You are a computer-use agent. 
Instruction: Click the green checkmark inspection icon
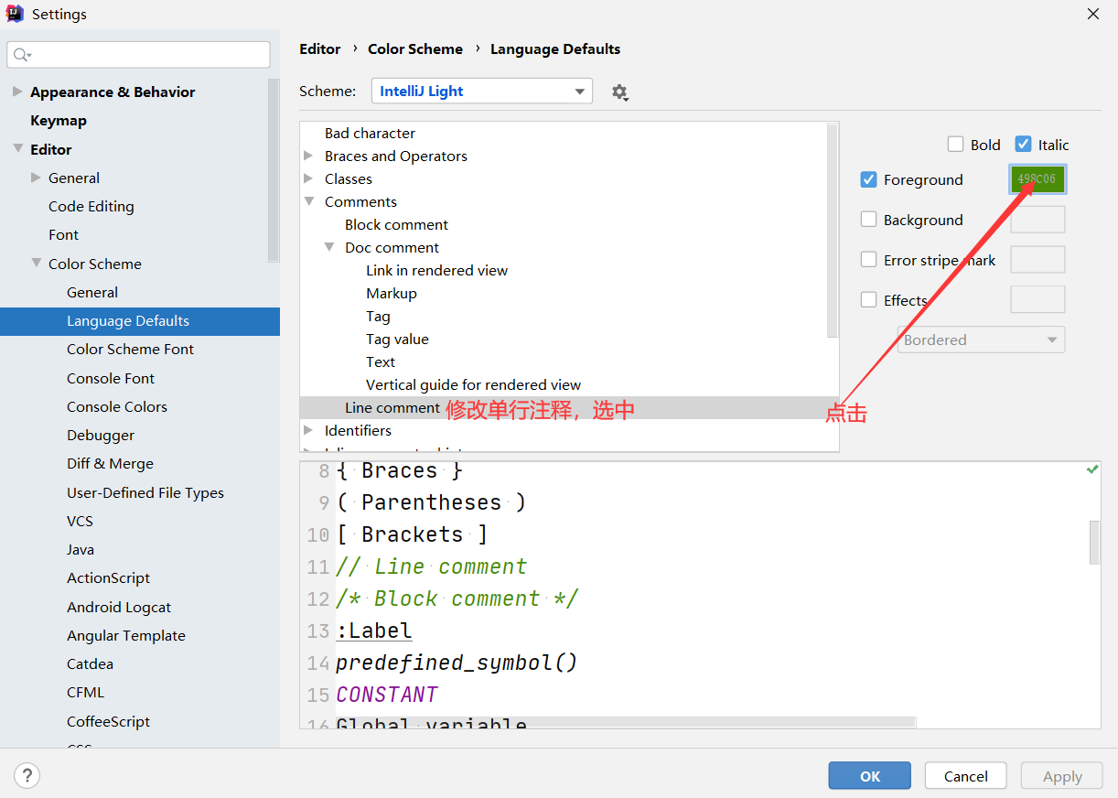1091,469
